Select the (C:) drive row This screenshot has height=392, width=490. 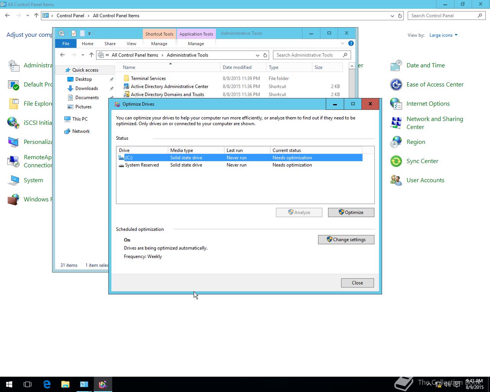tap(239, 158)
